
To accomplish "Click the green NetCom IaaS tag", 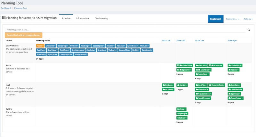I will tap(168, 85).
